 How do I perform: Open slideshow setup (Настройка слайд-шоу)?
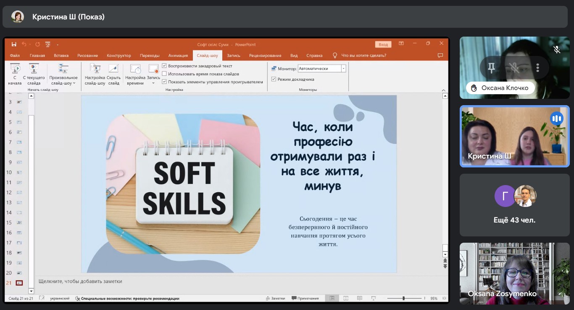point(95,69)
